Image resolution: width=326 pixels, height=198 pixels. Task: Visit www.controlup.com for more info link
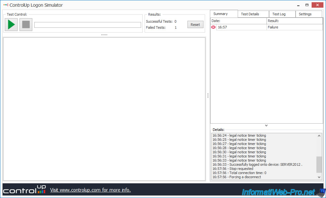(x=91, y=190)
